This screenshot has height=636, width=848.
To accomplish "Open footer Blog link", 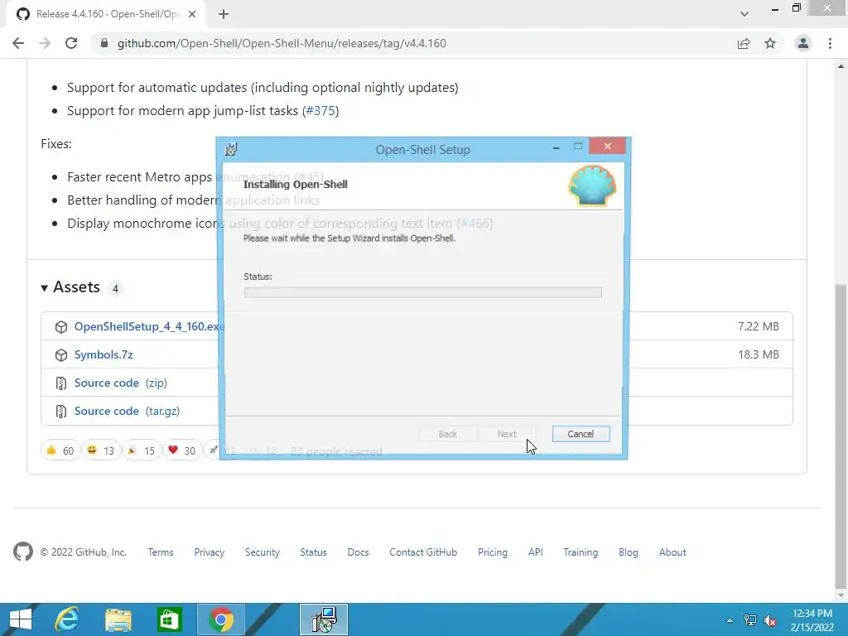I will [629, 552].
